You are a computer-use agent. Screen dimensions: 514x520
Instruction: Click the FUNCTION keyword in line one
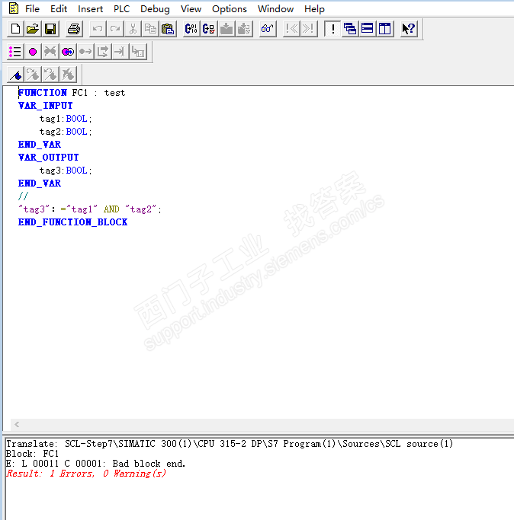tap(43, 93)
